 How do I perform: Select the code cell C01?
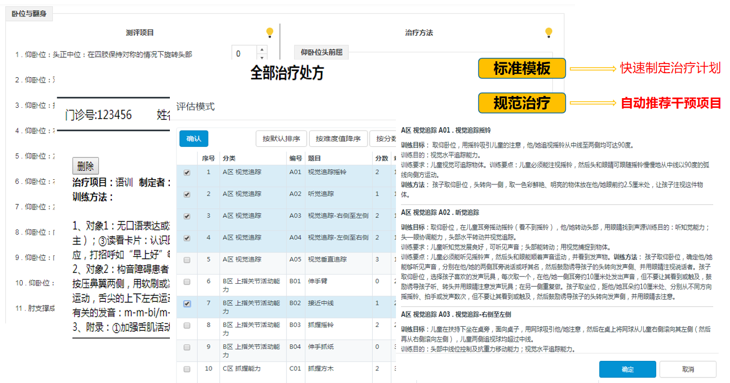tap(295, 369)
